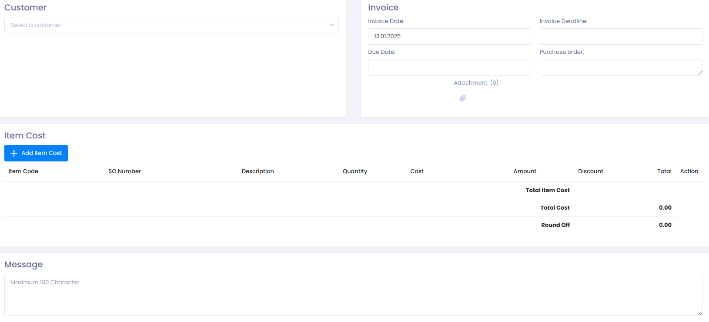The height and width of the screenshot is (322, 709).
Task: Click the Add Item Cost button
Action: point(36,153)
